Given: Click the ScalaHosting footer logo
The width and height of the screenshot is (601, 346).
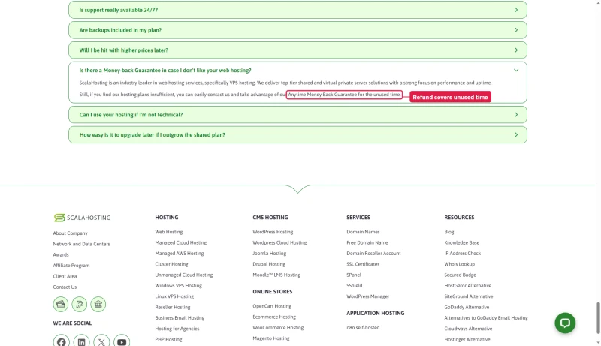Looking at the screenshot, I should [x=82, y=218].
